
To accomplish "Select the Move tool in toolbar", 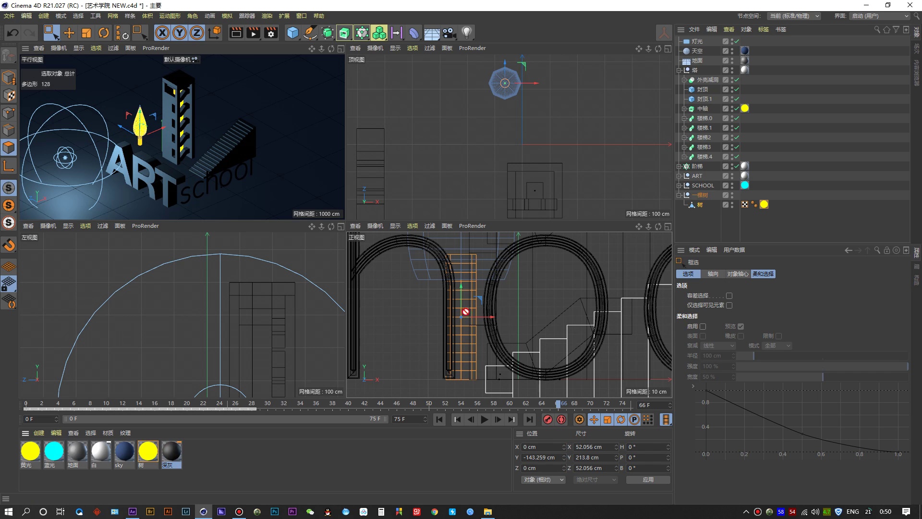I will click(69, 33).
